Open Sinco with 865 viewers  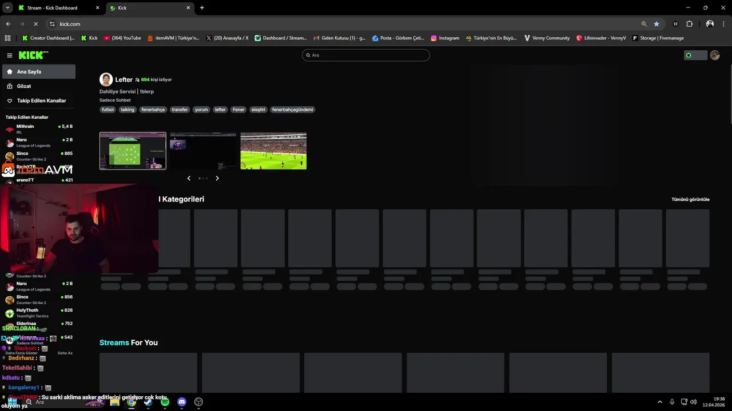(39, 156)
